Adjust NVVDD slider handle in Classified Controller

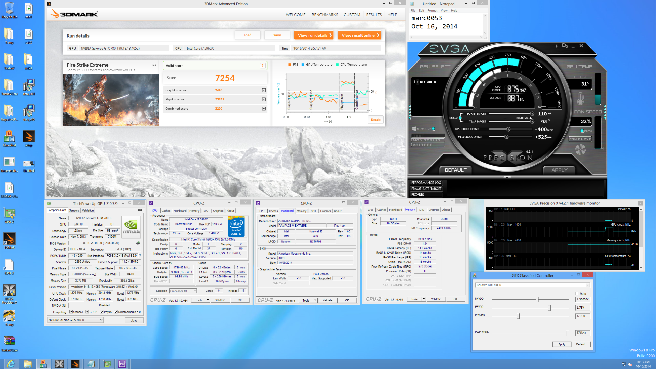537,299
